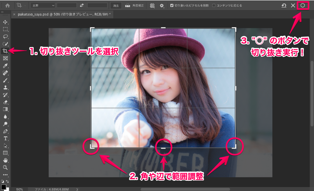Viewport: 314px width, 191px height.
Task: Click 角度補正 straighten button
Action: 135,6
